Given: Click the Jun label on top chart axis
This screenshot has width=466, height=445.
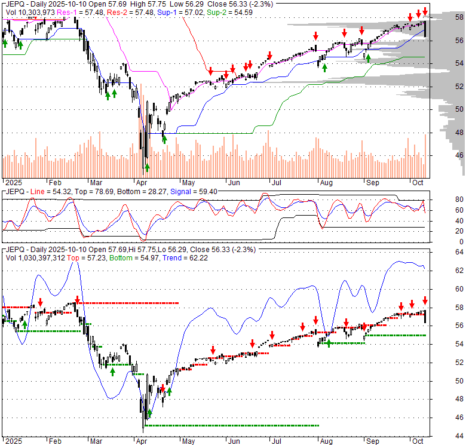Looking at the screenshot, I should pyautogui.click(x=234, y=183).
